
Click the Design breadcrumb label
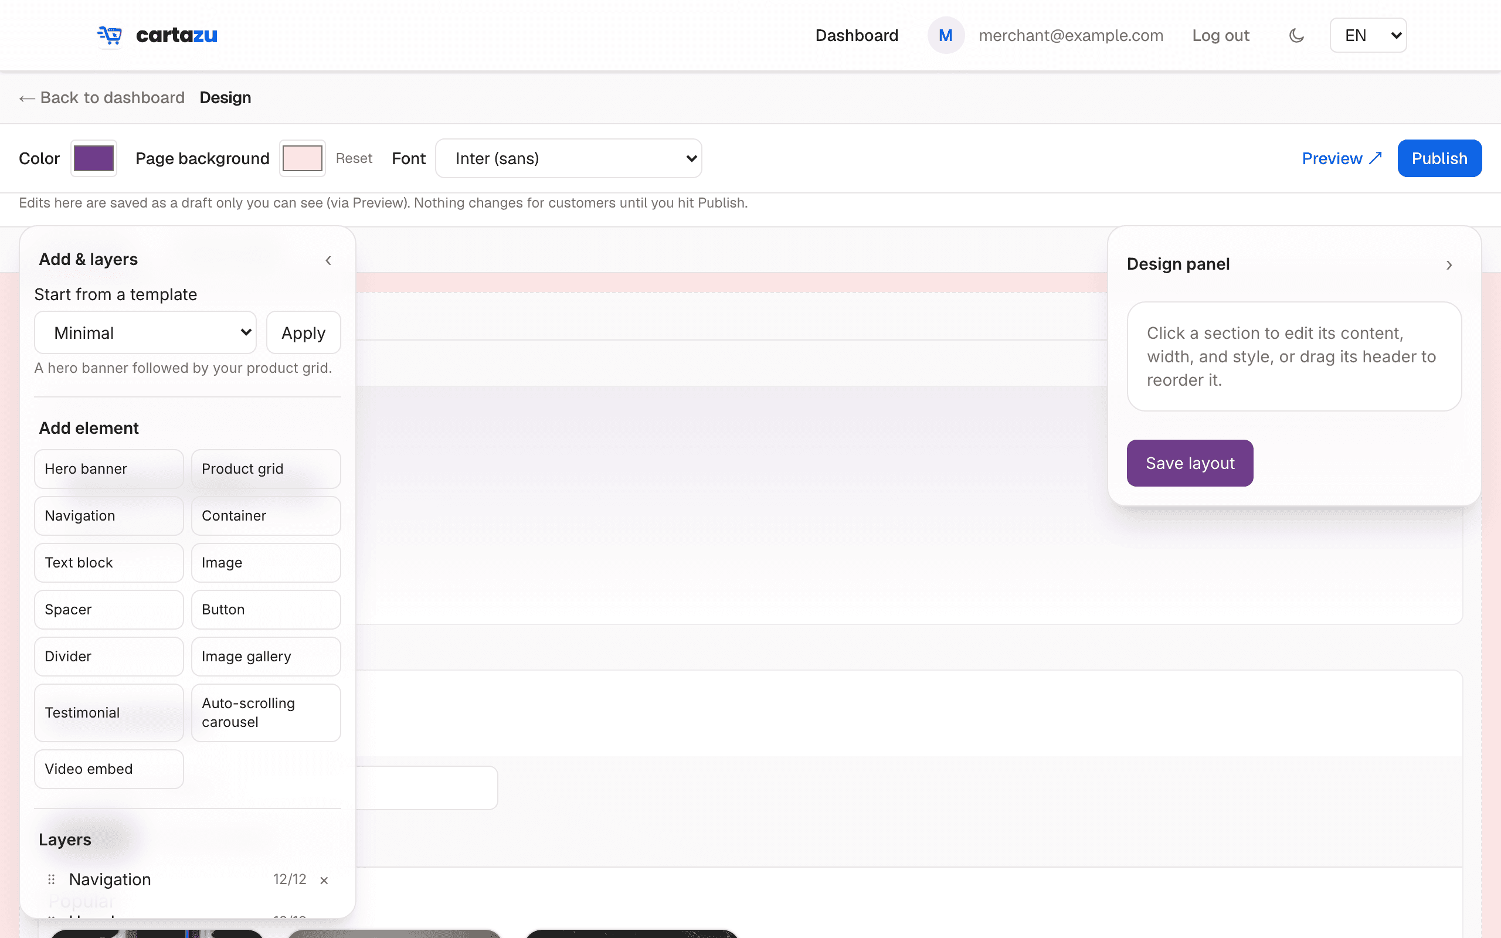tap(225, 97)
